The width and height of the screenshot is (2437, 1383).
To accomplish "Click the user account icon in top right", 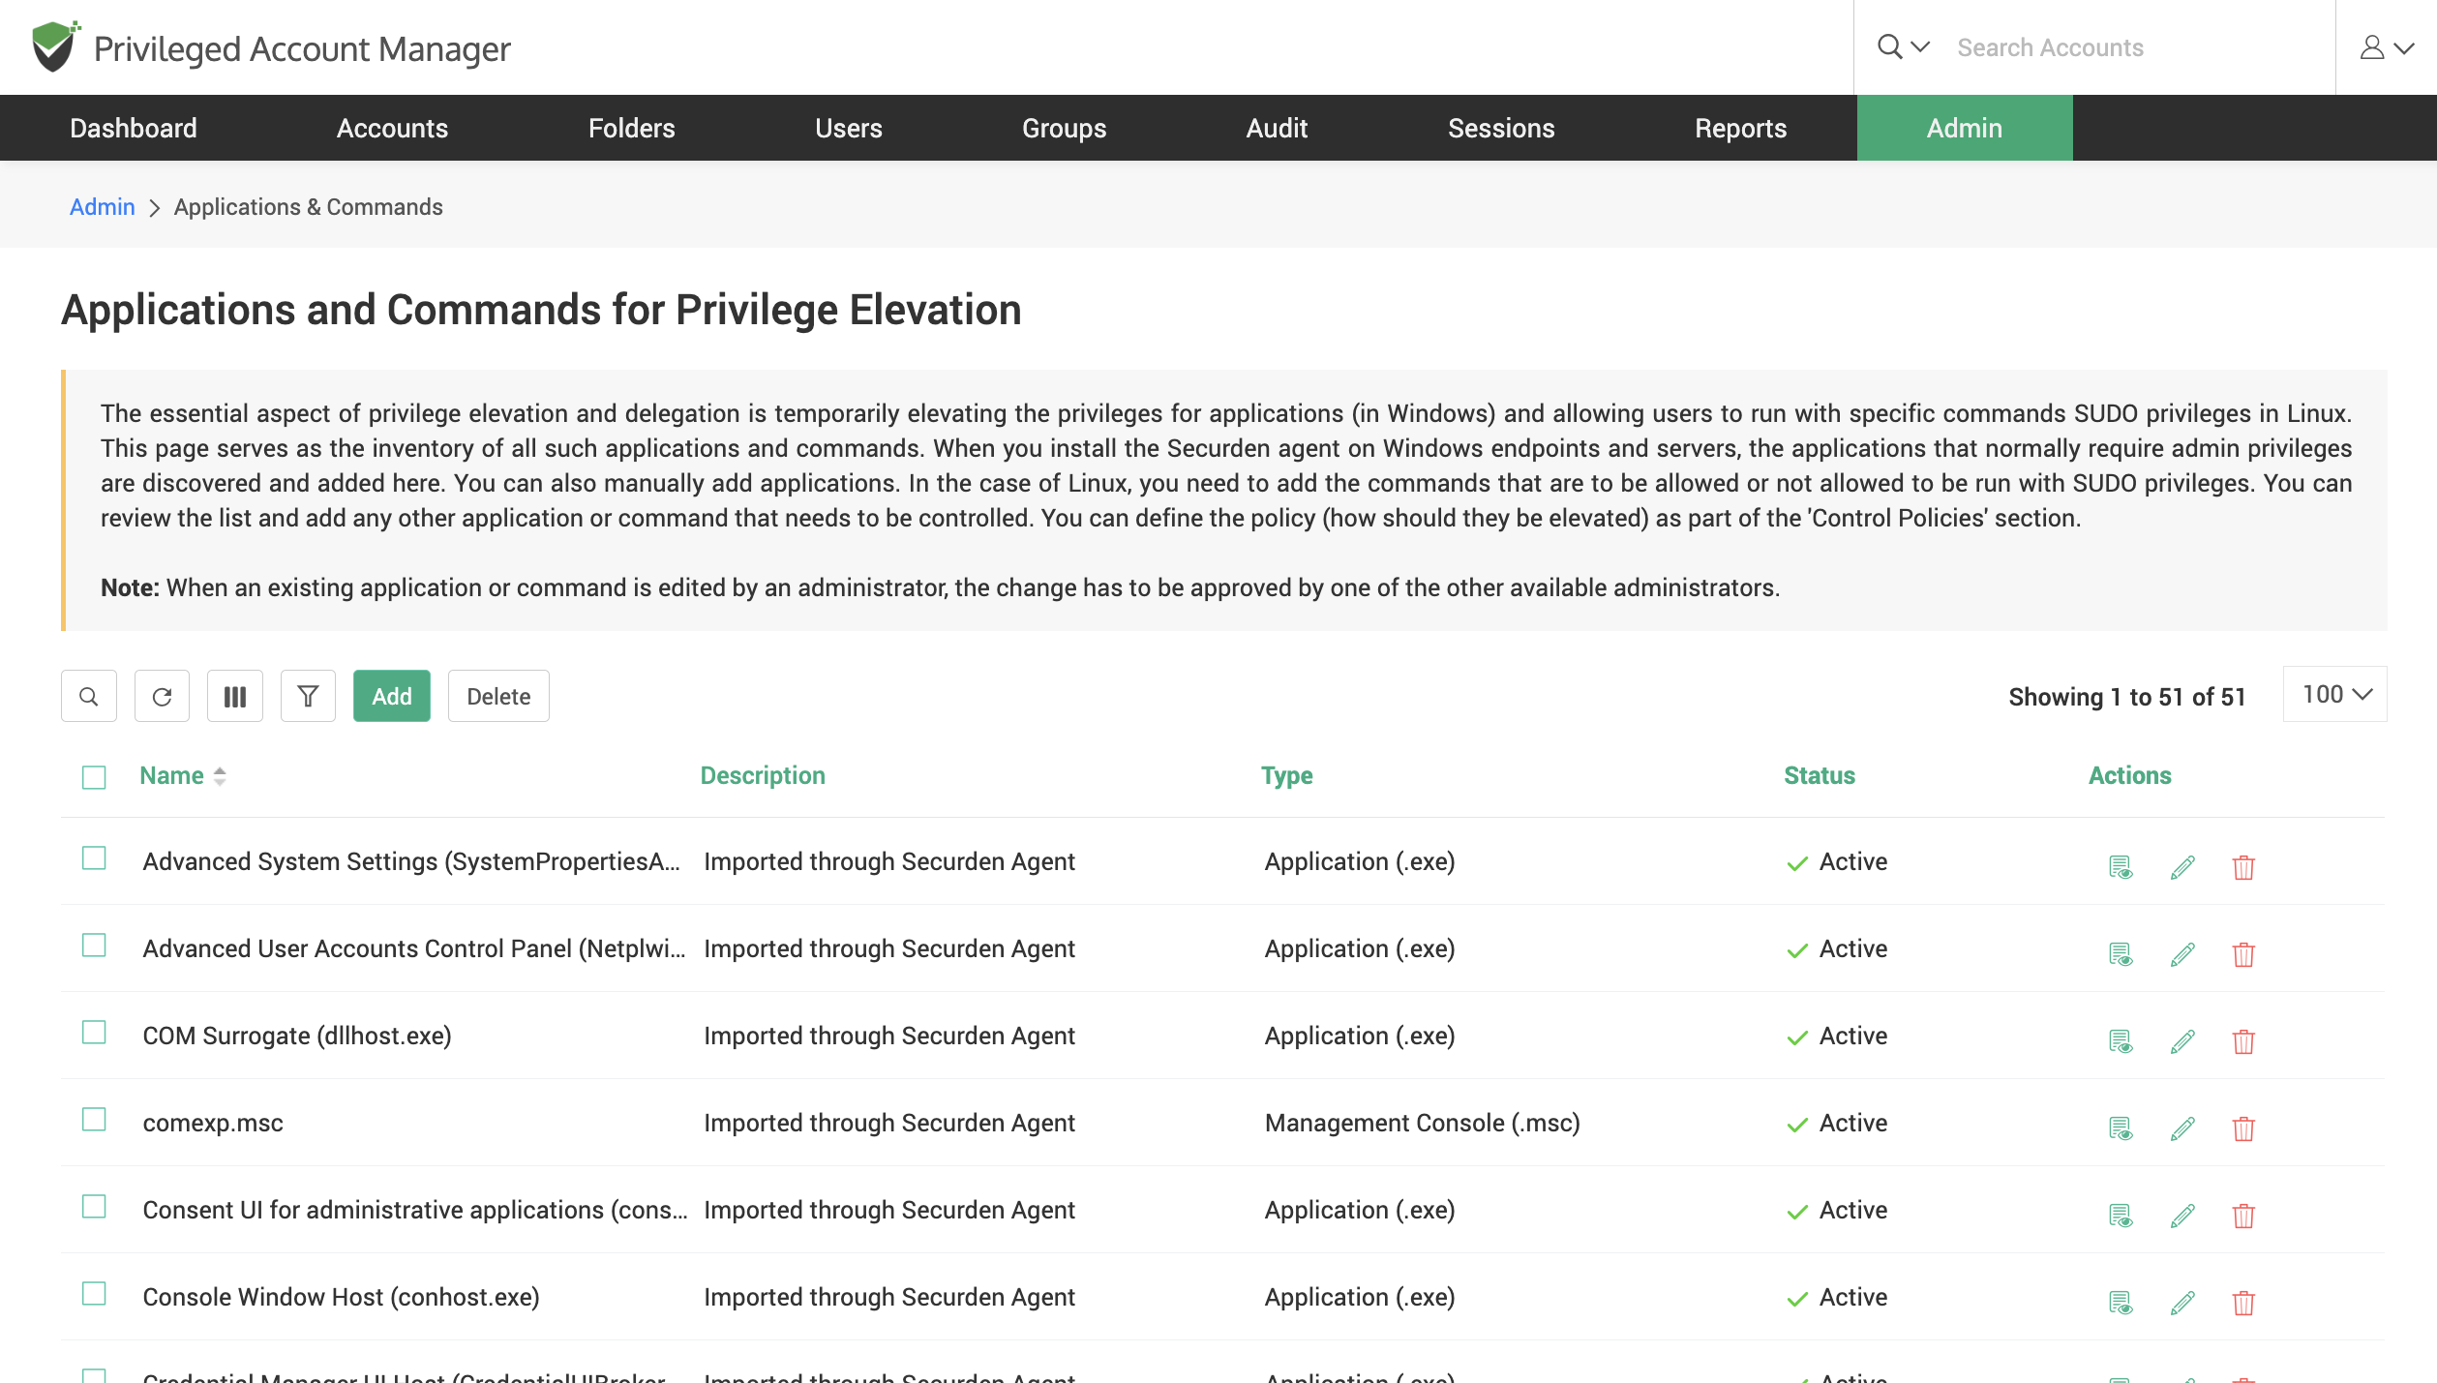I will point(2373,46).
